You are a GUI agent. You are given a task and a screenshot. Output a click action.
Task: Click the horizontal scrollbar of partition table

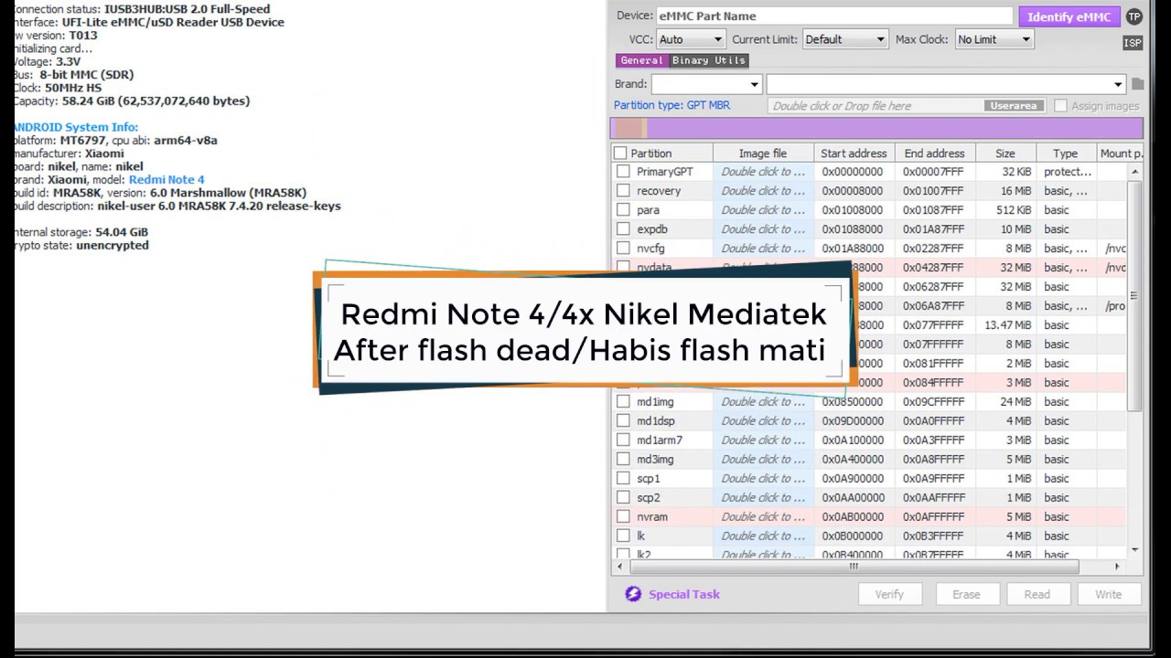click(x=854, y=567)
